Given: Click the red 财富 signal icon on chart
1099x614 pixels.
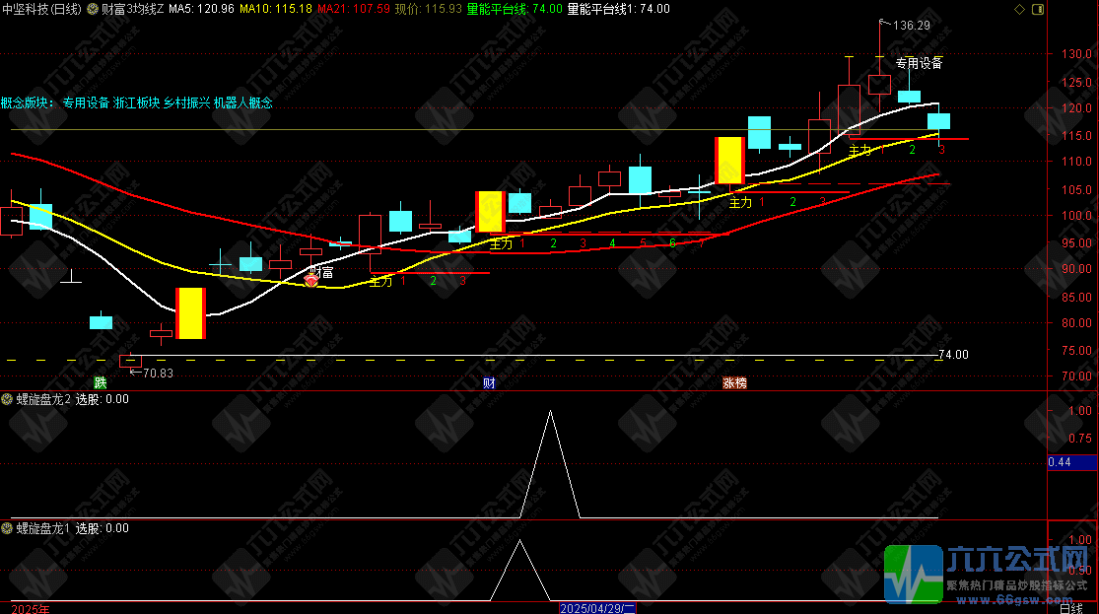Looking at the screenshot, I should click(x=311, y=281).
